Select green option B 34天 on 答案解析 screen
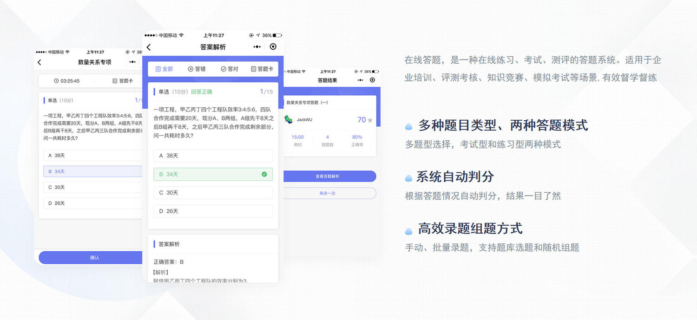697x320 pixels. pos(213,174)
